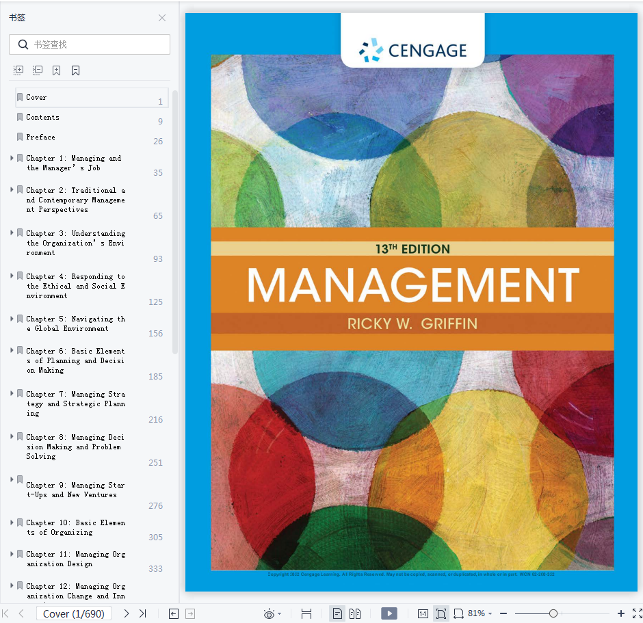Zoom in with the plus button
This screenshot has width=643, height=623.
621,613
